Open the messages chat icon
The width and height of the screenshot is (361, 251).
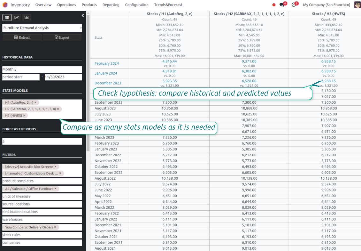282,5
